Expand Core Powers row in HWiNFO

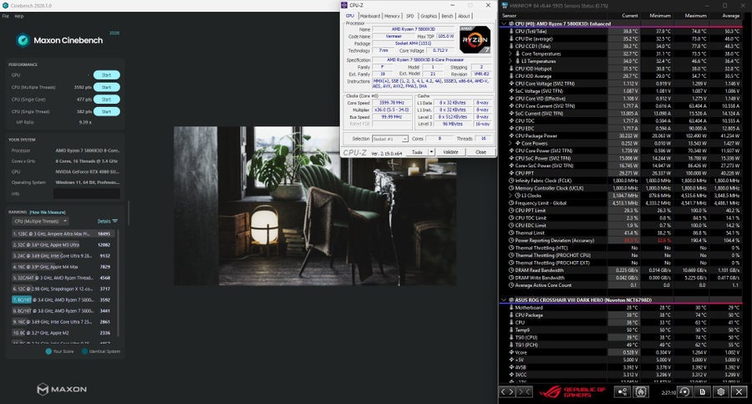[511, 143]
